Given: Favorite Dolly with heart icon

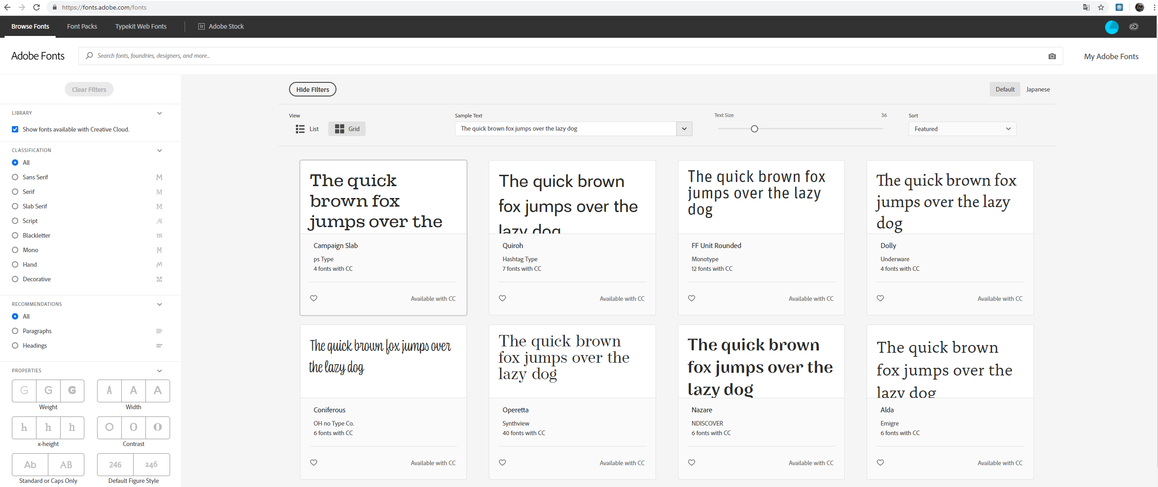Looking at the screenshot, I should (880, 298).
